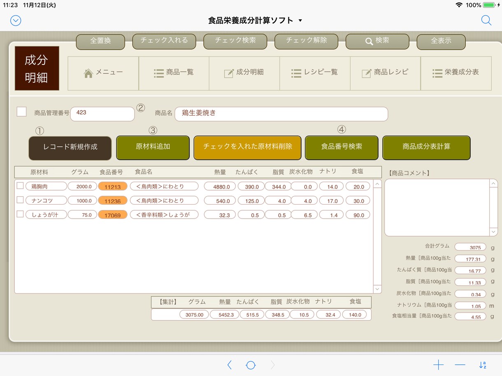Click 食塩相当量 value 4.55
The height and width of the screenshot is (376, 502).
(470, 317)
